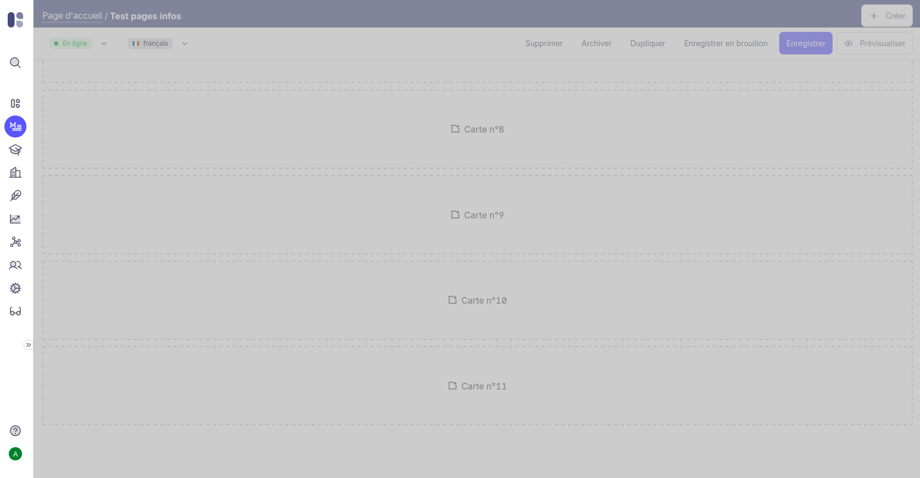
Task: Click the French flag icon
Action: point(136,43)
